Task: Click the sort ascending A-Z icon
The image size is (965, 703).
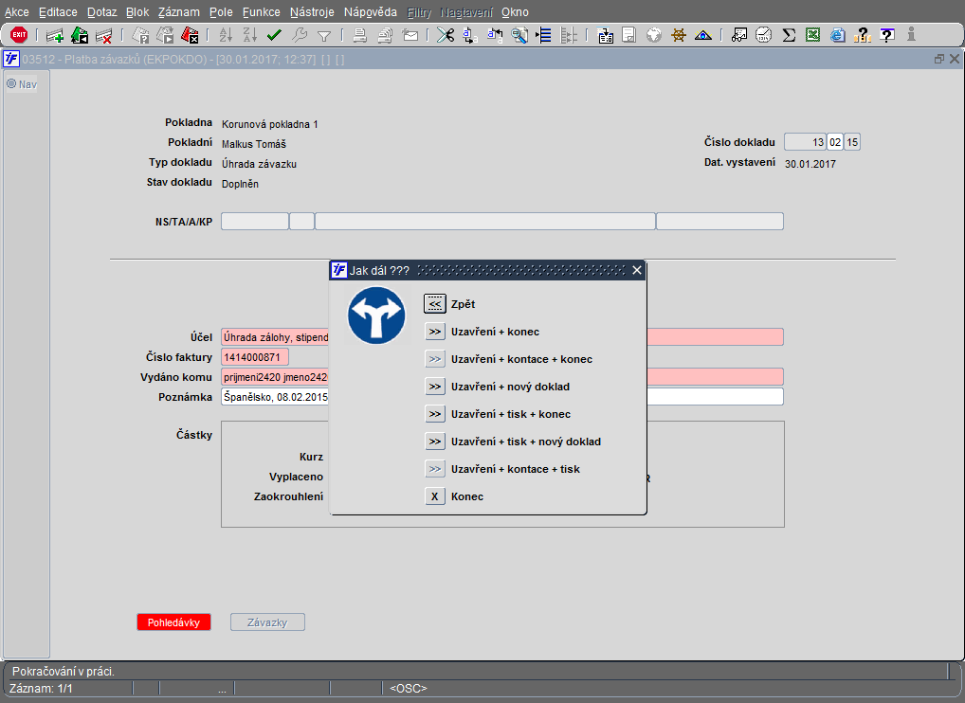Action: [x=226, y=35]
